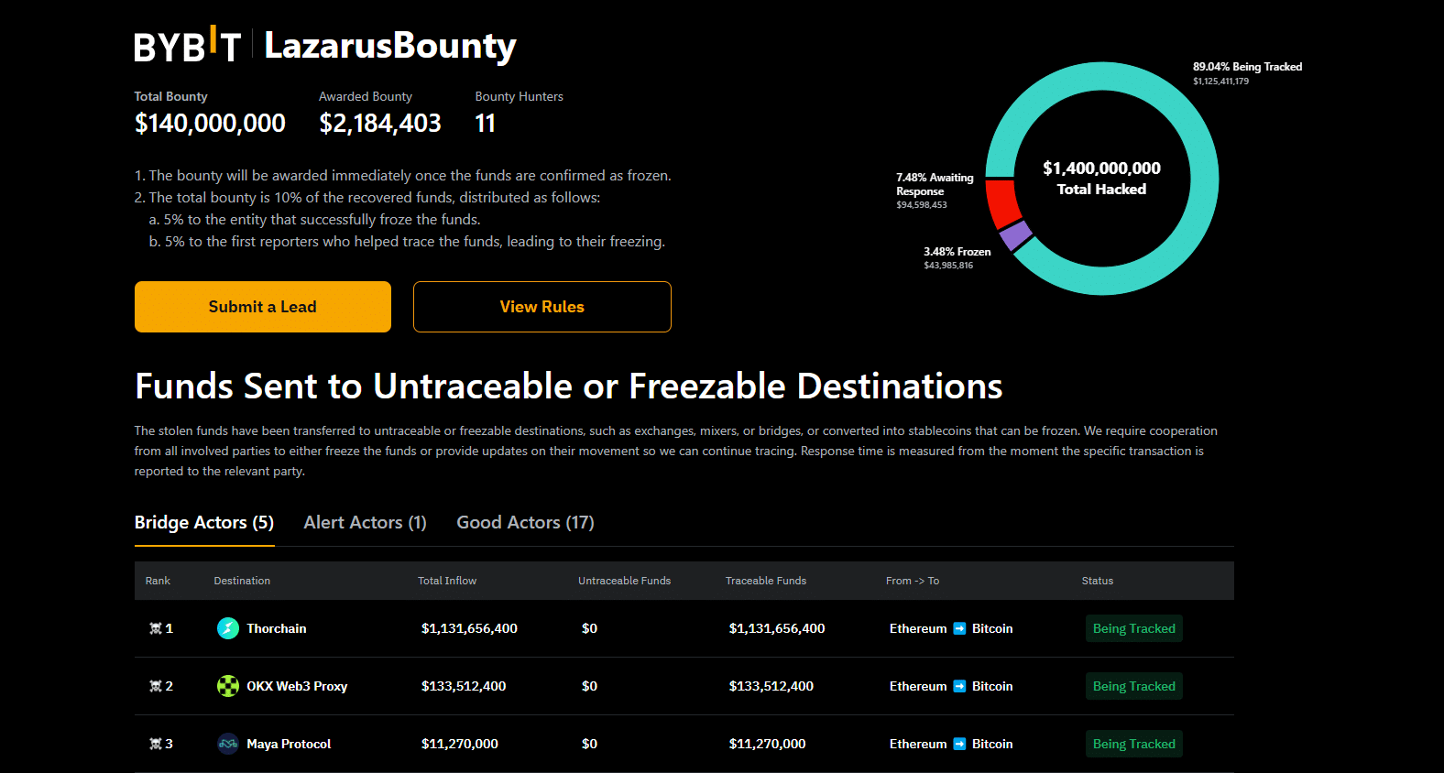1444x773 pixels.
Task: Select the Bridge Actors tab
Action: (204, 522)
